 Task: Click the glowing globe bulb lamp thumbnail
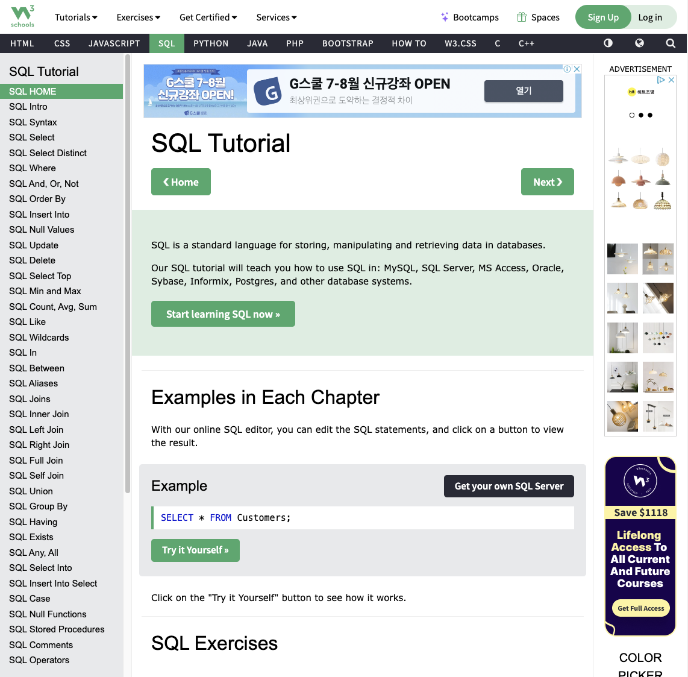tap(622, 416)
